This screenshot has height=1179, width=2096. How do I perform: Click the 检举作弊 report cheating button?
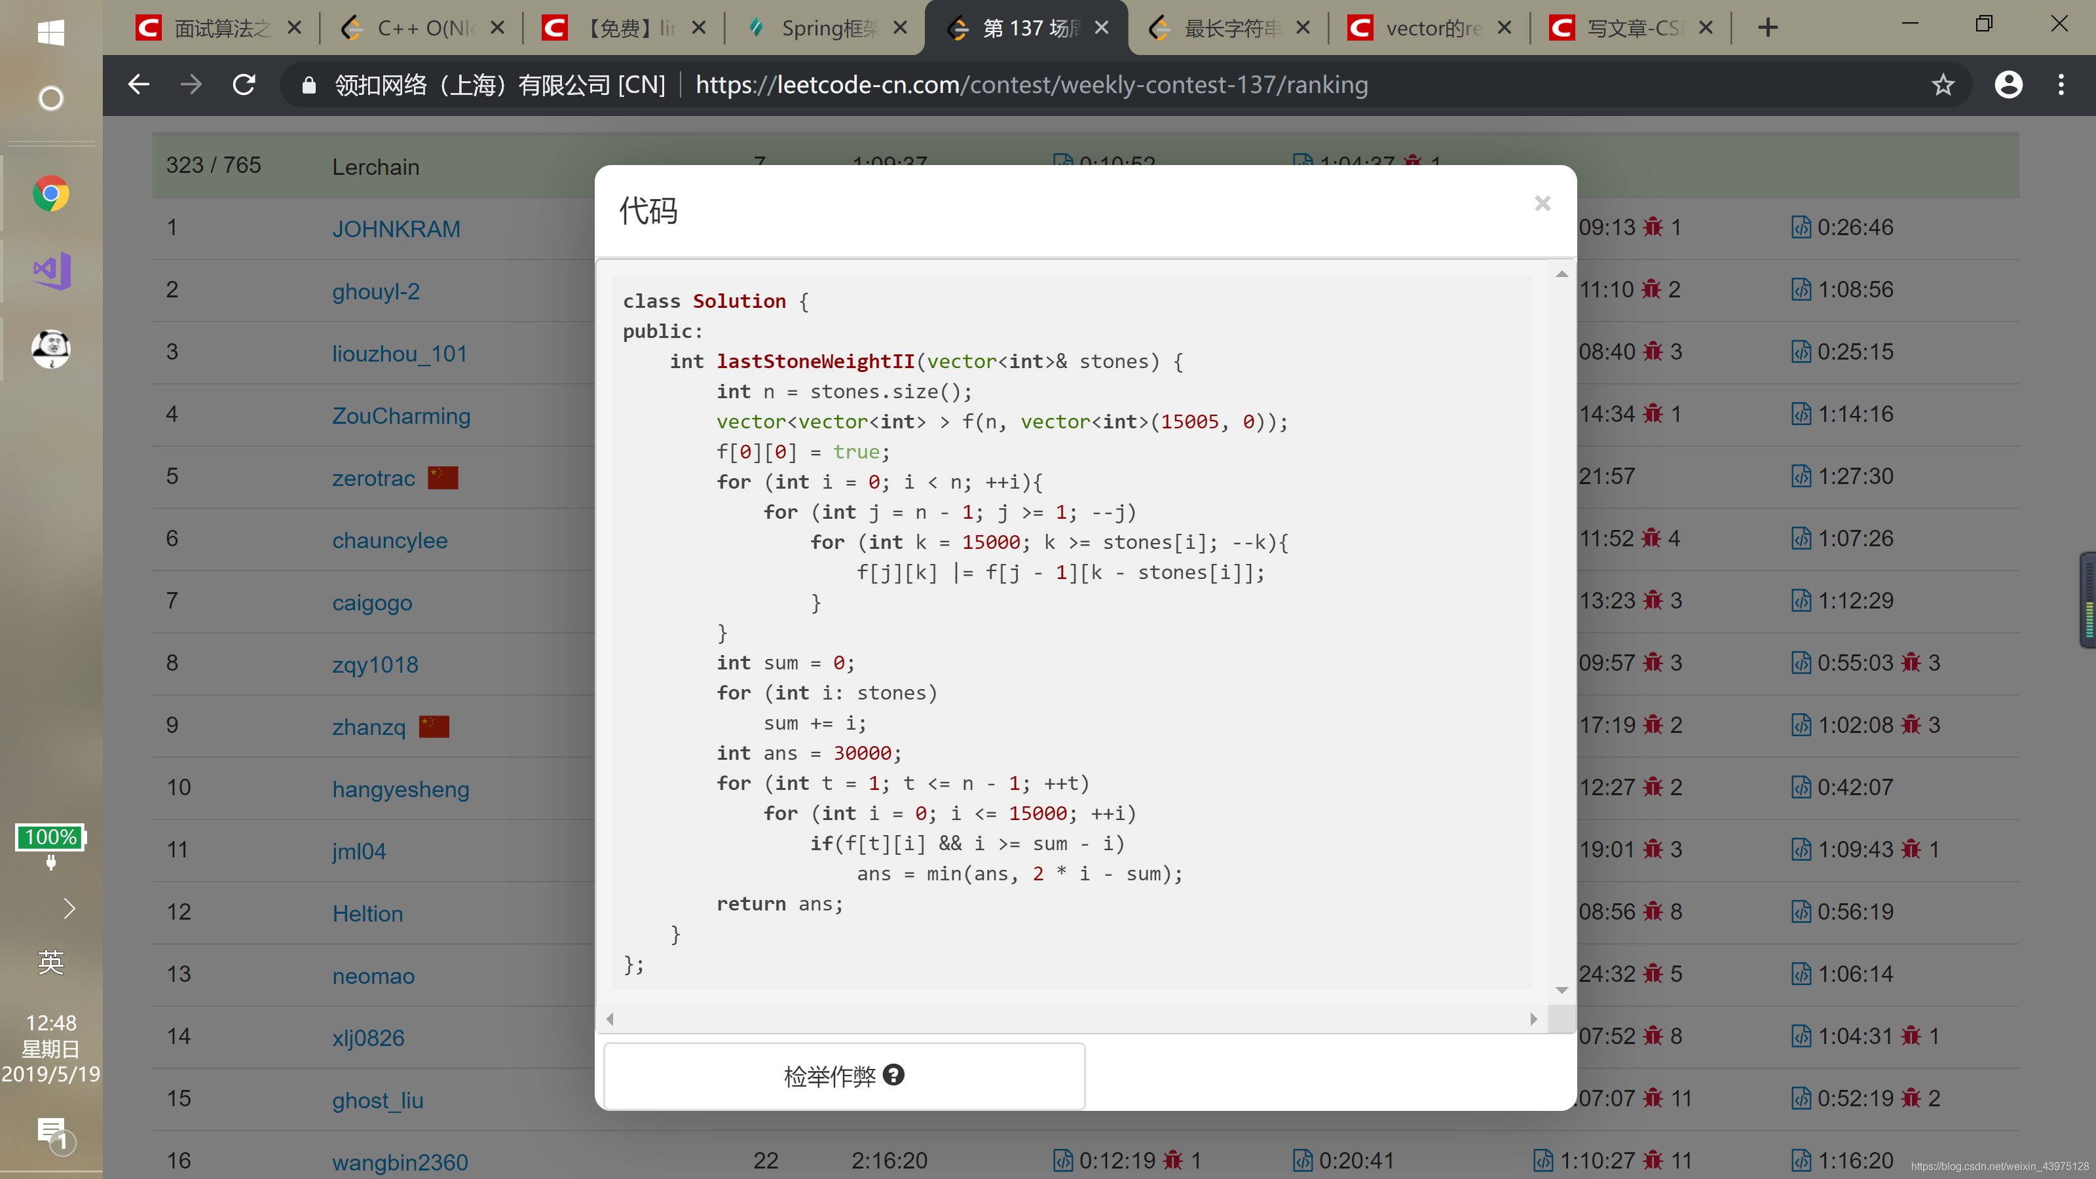[x=844, y=1076]
